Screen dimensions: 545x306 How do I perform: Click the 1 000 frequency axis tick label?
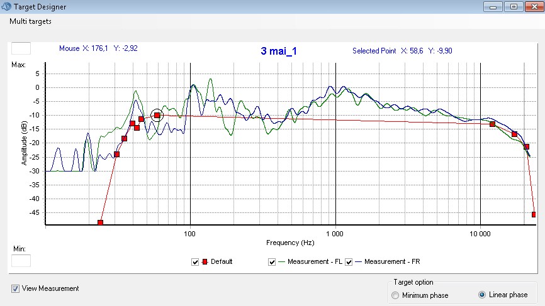tap(335, 234)
